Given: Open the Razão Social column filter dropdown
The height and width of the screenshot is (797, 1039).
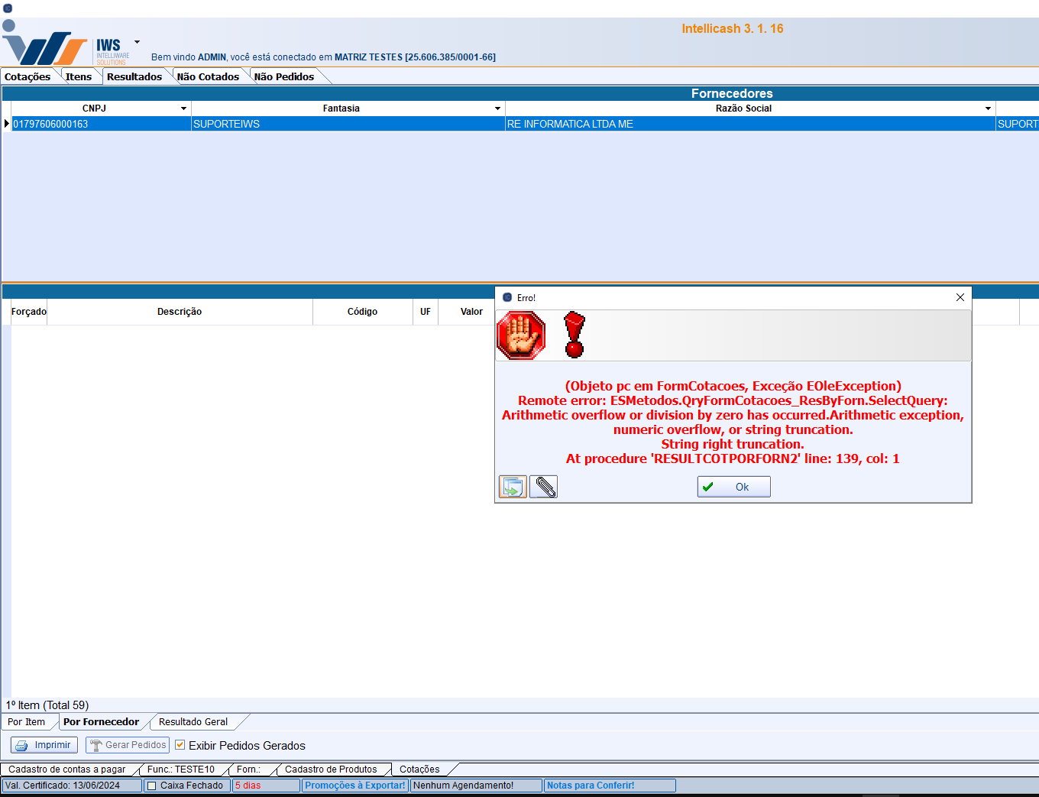Looking at the screenshot, I should point(988,109).
